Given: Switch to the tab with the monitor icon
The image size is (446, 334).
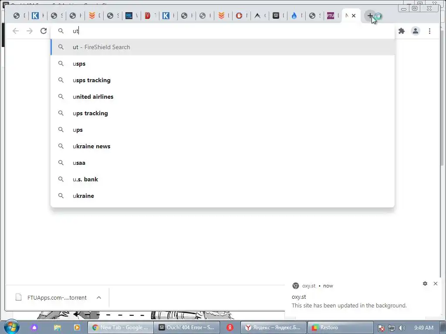Looking at the screenshot, I should click(x=276, y=16).
